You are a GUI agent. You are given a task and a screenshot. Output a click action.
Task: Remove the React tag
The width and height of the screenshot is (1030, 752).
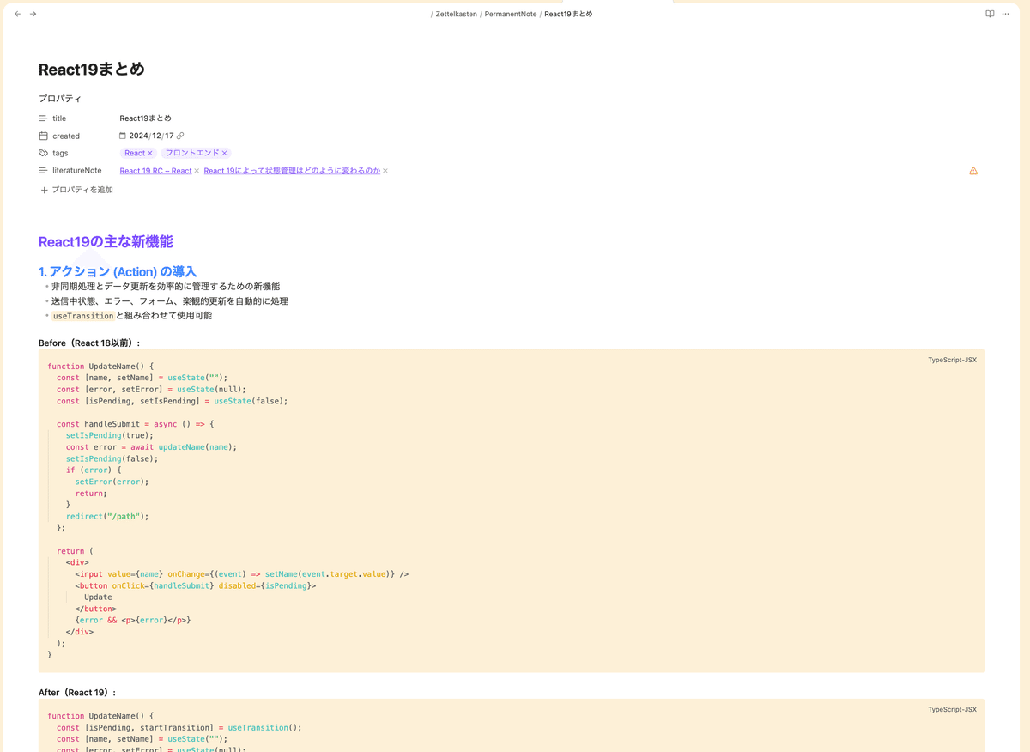tap(150, 153)
